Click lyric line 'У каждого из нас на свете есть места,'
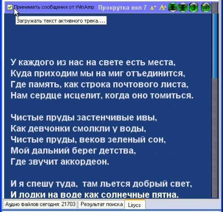 point(93,62)
